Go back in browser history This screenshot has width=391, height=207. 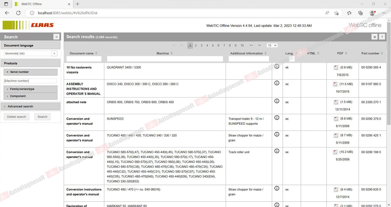[7, 13]
